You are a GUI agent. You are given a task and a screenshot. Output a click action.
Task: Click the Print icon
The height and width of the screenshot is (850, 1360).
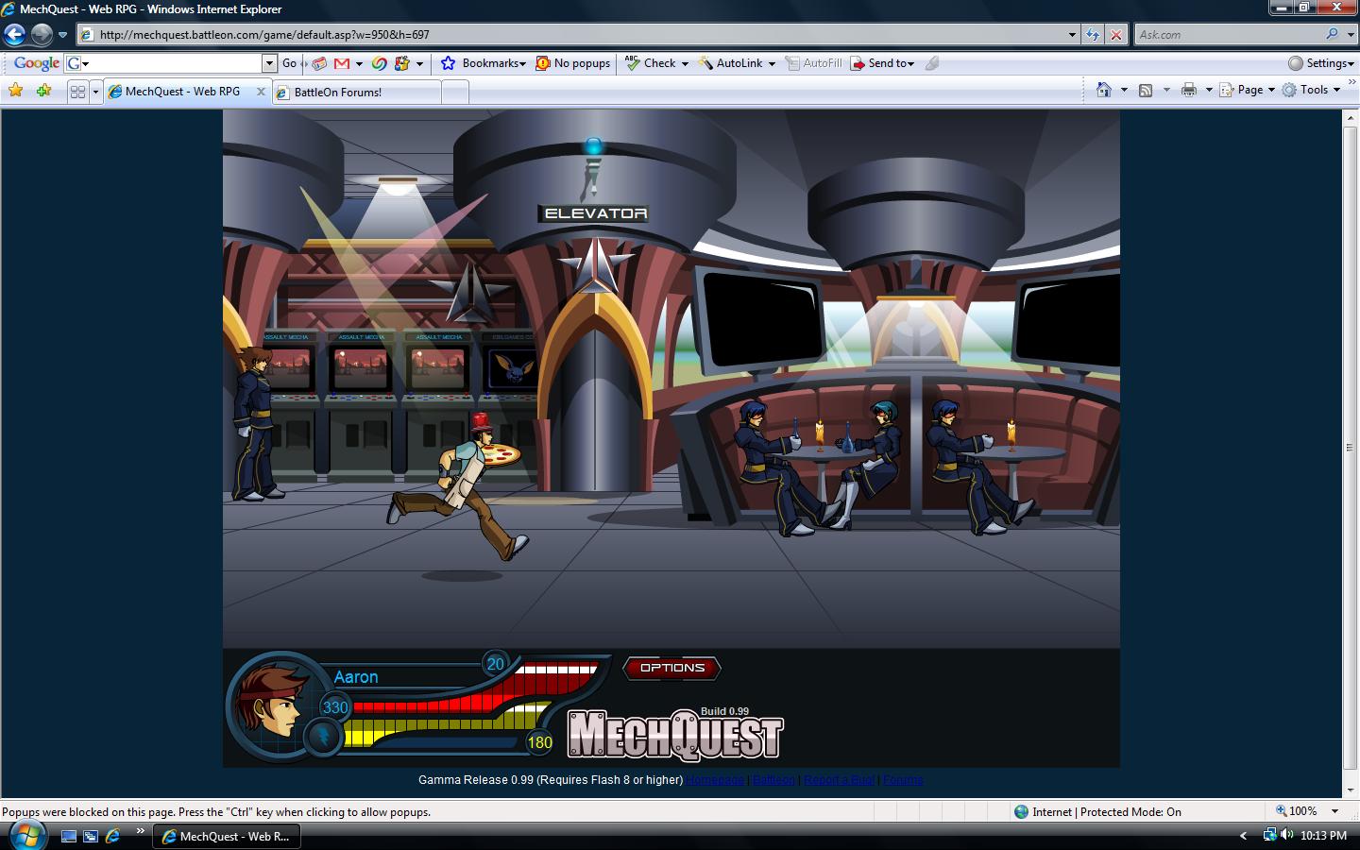[1189, 90]
